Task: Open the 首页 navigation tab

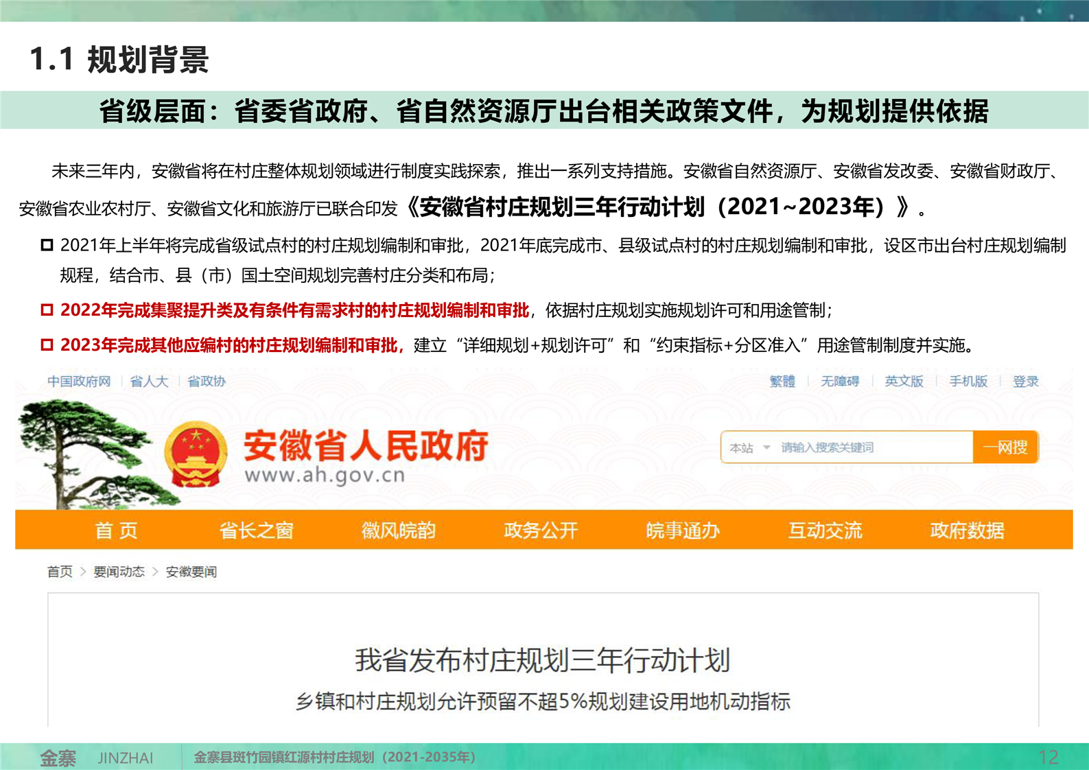Action: [116, 530]
